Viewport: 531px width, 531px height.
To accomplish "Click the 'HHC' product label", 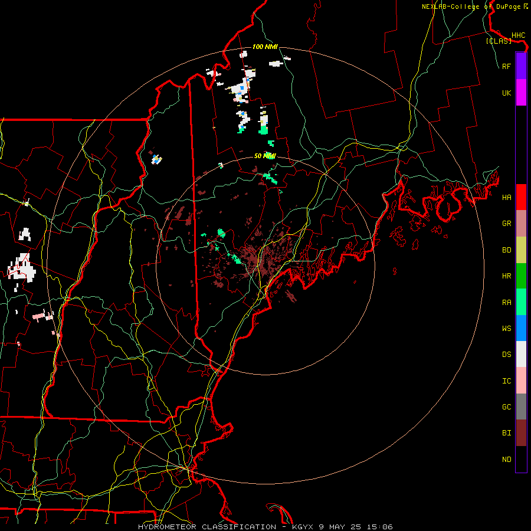I will click(519, 35).
